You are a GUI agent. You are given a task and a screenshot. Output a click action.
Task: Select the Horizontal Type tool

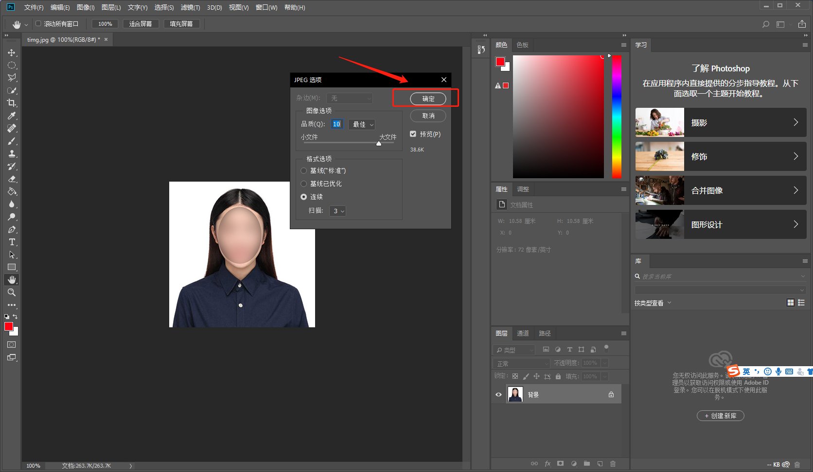(12, 242)
